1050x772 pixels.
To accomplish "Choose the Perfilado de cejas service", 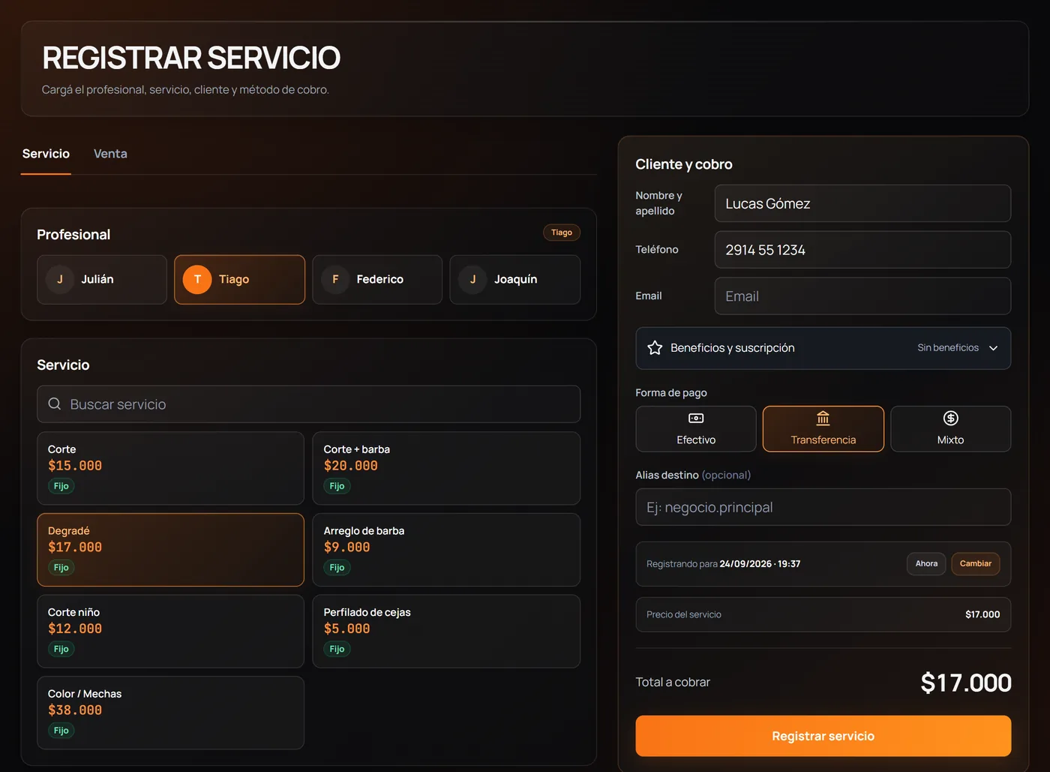I will (x=446, y=631).
